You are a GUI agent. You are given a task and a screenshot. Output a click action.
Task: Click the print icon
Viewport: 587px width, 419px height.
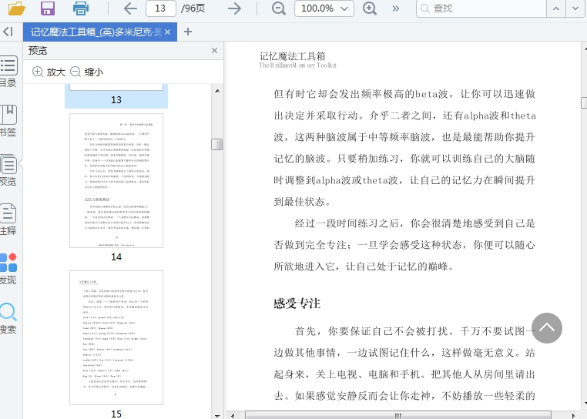[80, 8]
